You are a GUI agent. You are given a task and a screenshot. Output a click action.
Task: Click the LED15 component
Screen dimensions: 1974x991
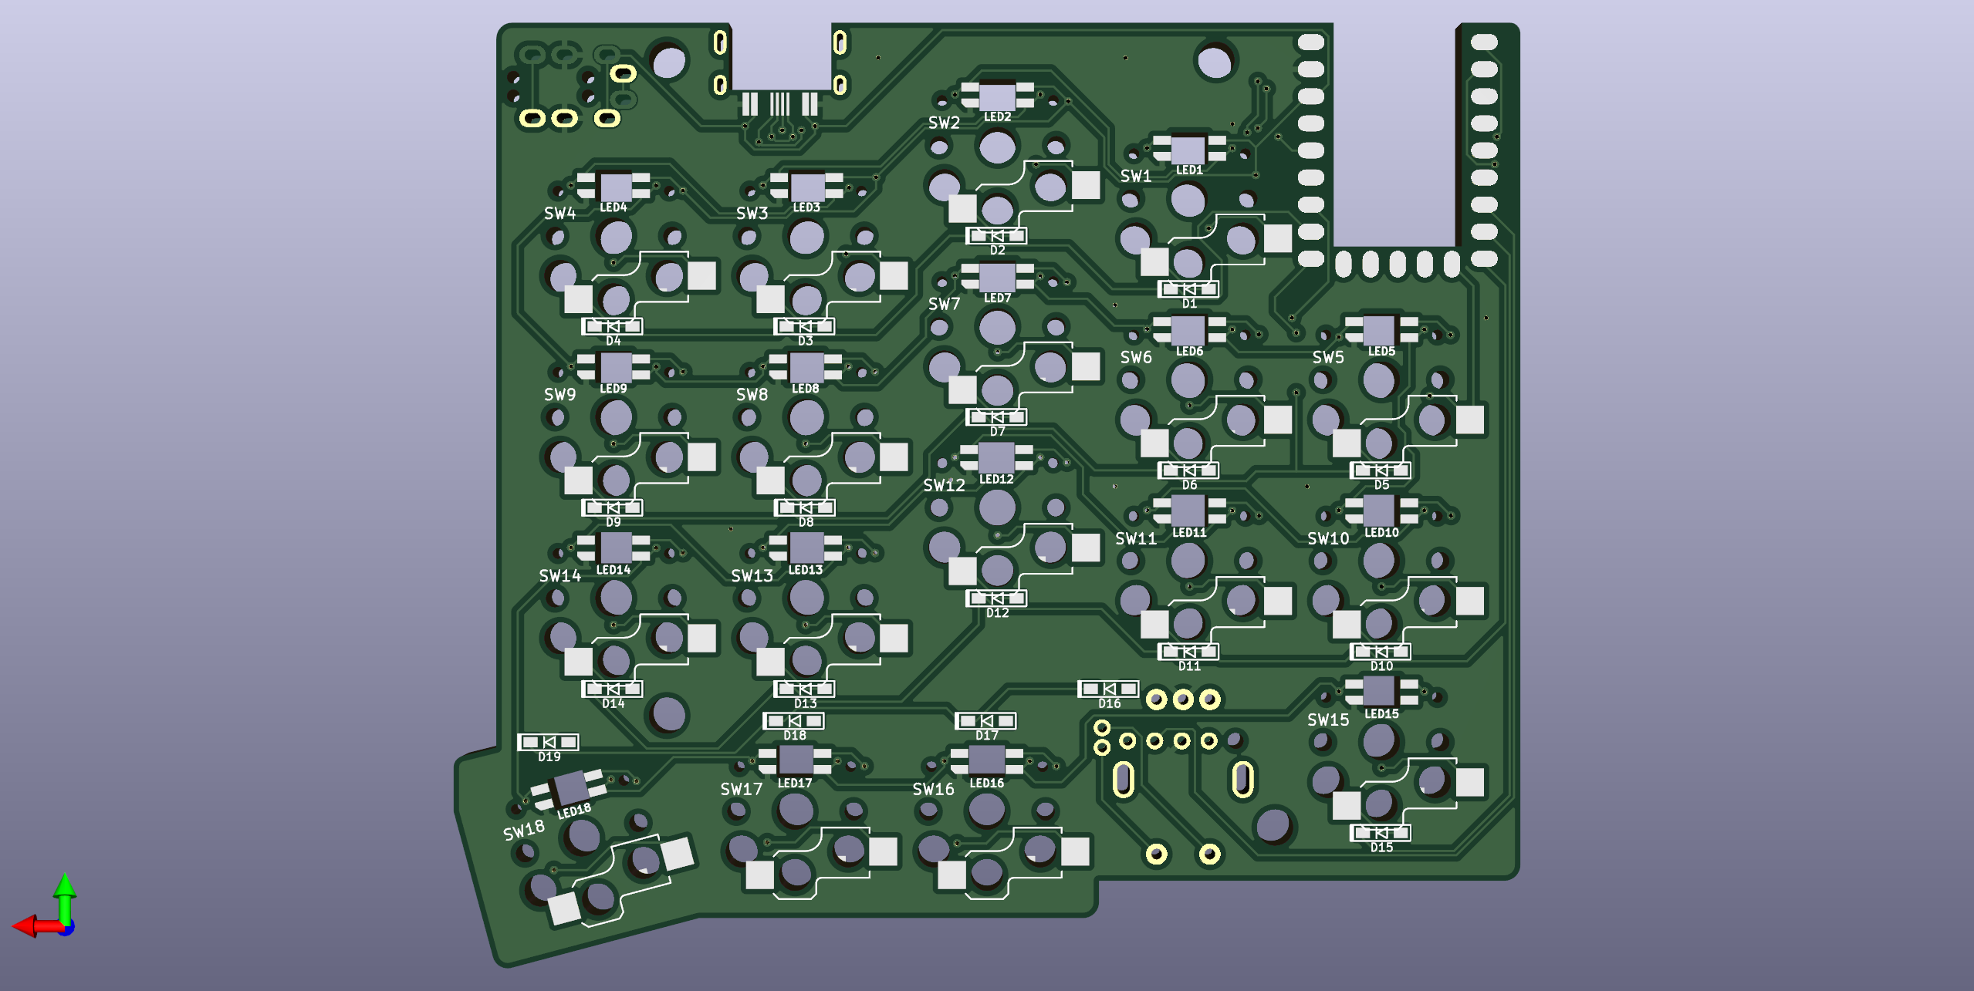point(1379,691)
